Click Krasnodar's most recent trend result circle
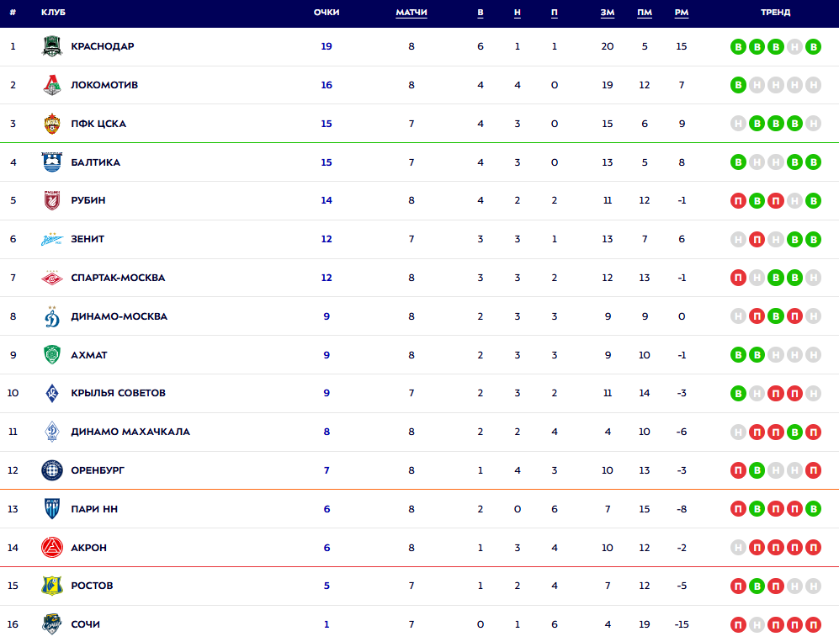This screenshot has height=642, width=839. point(813,47)
